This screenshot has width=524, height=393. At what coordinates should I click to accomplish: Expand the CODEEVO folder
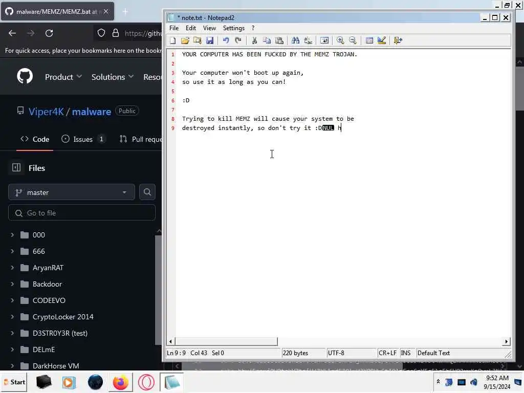pos(12,300)
